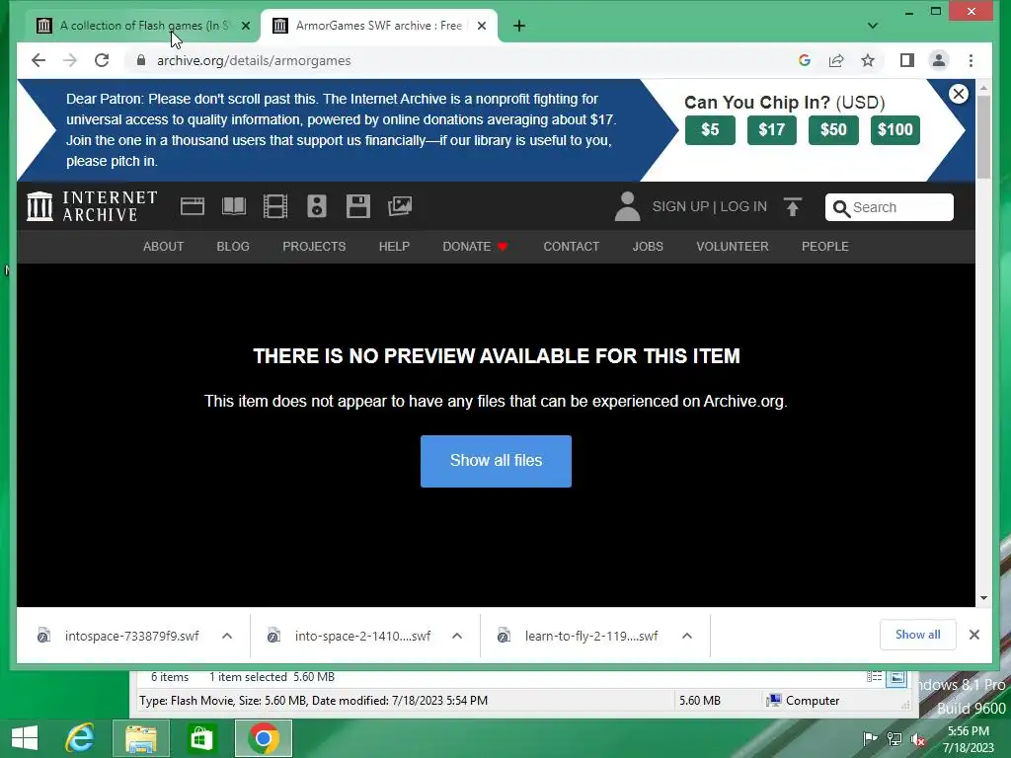Choose the $17 donation button

click(x=772, y=129)
